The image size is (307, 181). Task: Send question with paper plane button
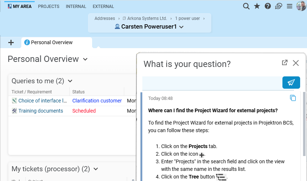(x=291, y=83)
